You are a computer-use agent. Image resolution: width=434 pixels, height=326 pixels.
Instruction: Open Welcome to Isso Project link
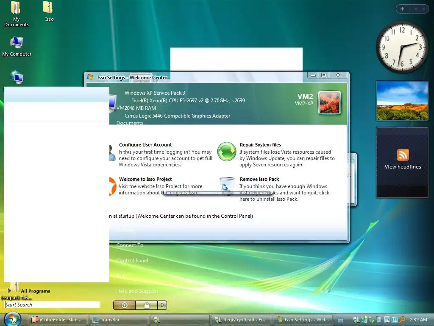pos(145,179)
